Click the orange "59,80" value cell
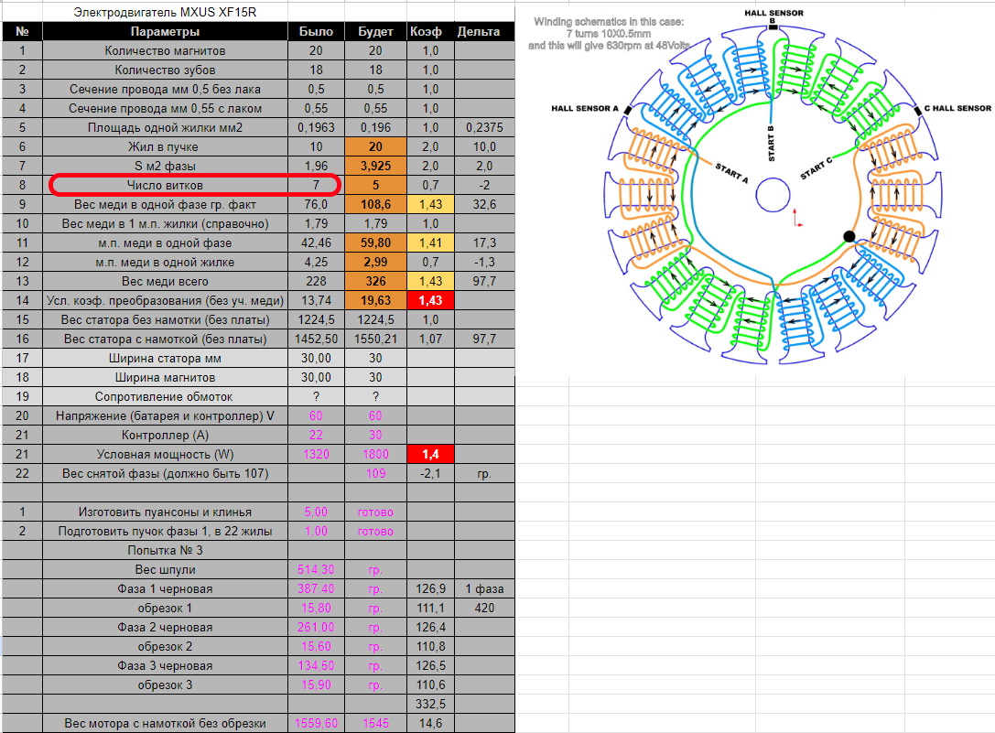Screen dimensions: 995x733 click(x=375, y=243)
